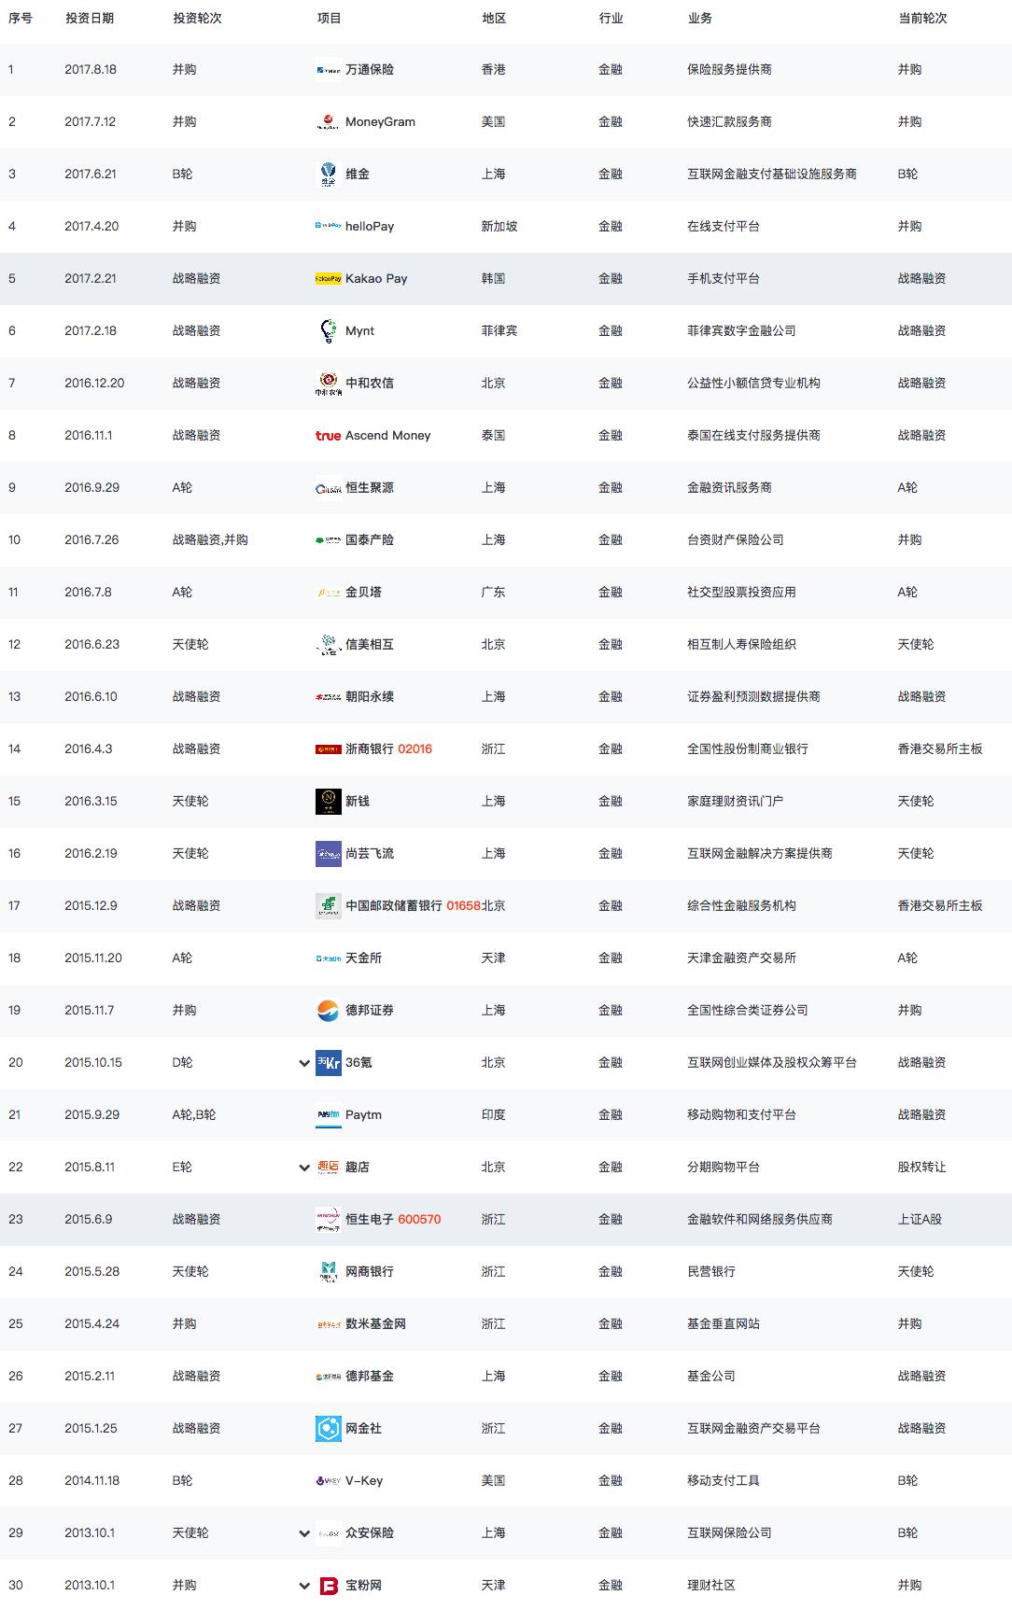The image size is (1012, 1609).
Task: Click the blue 网金社 logo
Action: [x=328, y=1429]
